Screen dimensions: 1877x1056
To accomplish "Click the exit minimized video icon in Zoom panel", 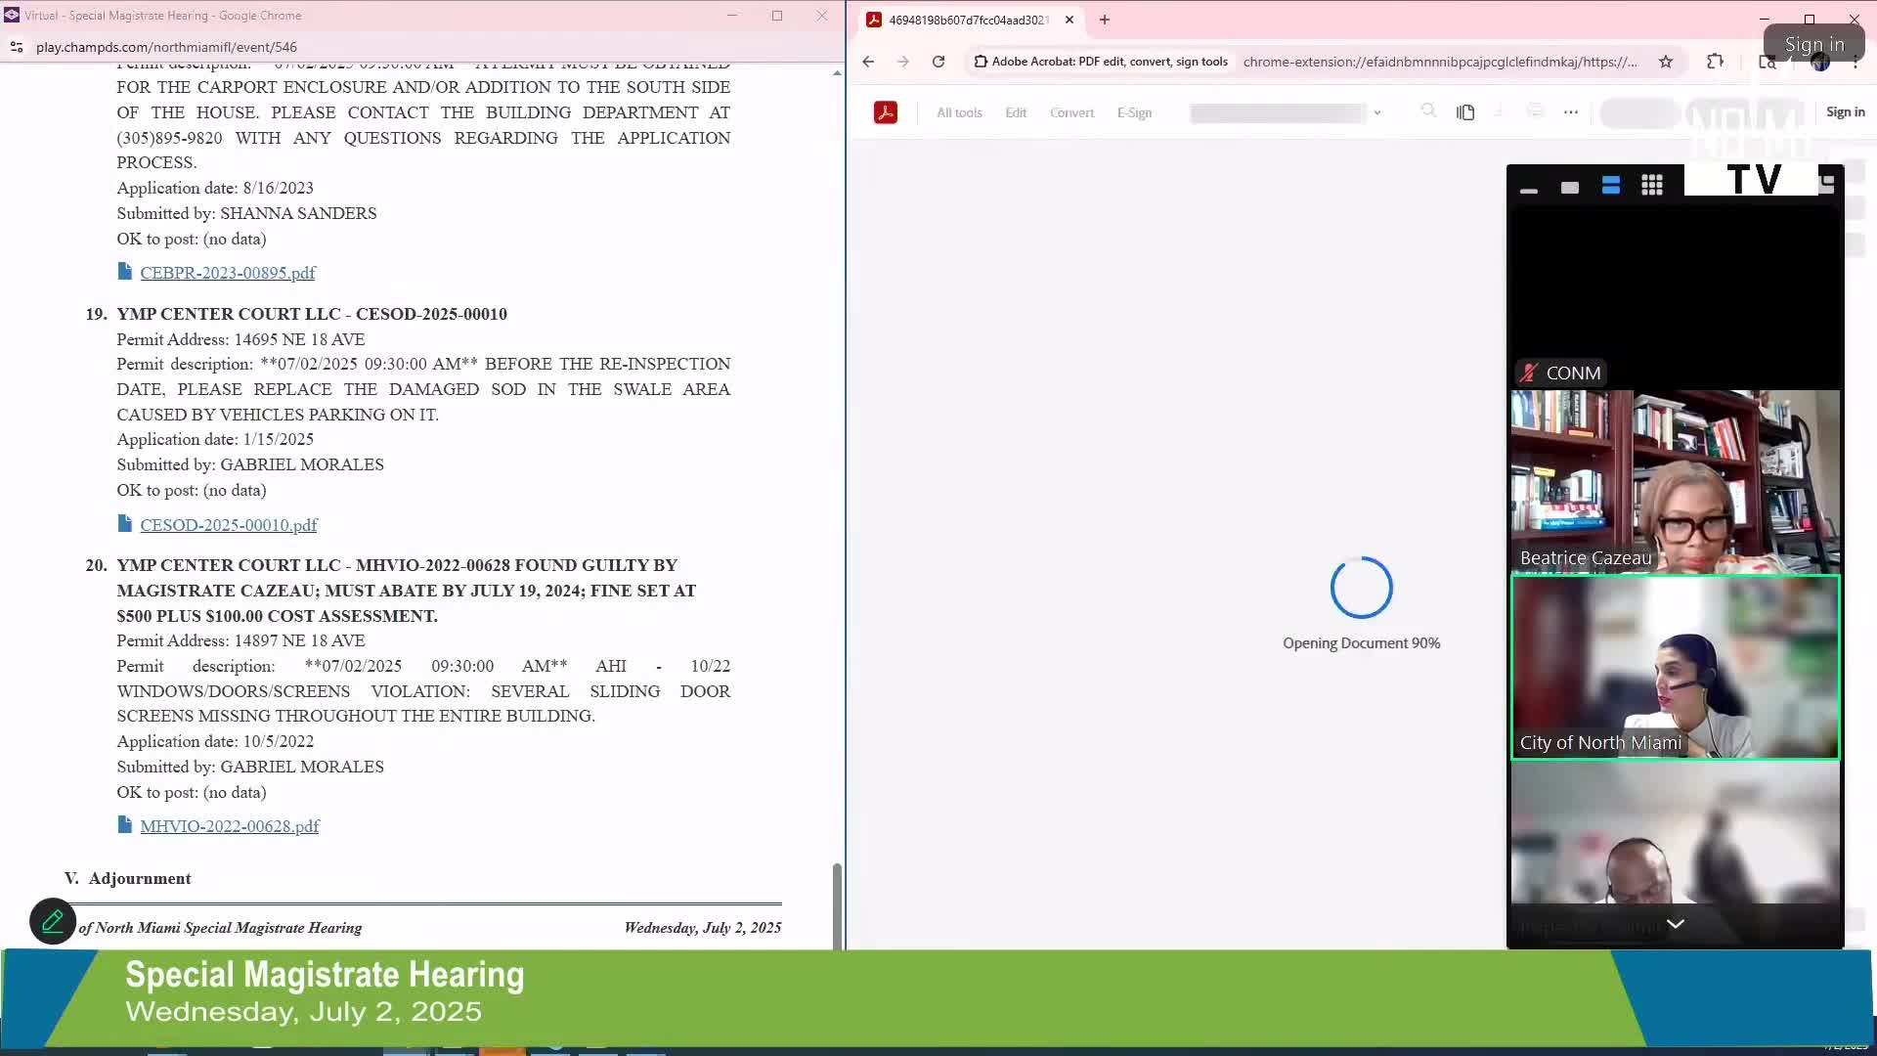I will pyautogui.click(x=1826, y=183).
